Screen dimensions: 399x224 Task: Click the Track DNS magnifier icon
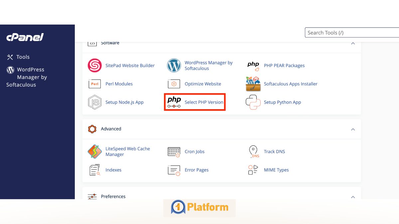click(x=253, y=151)
